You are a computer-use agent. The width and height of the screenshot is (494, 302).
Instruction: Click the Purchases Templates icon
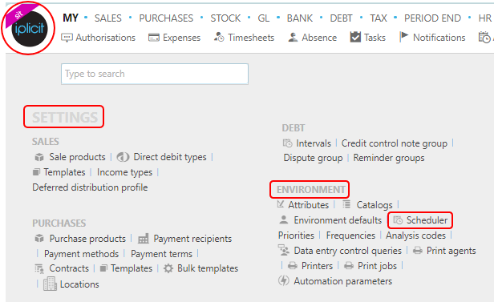tap(103, 268)
